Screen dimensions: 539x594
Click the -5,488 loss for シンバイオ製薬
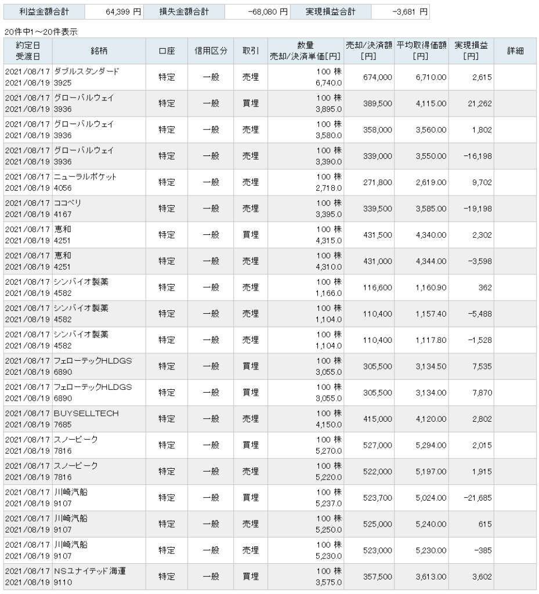480,314
